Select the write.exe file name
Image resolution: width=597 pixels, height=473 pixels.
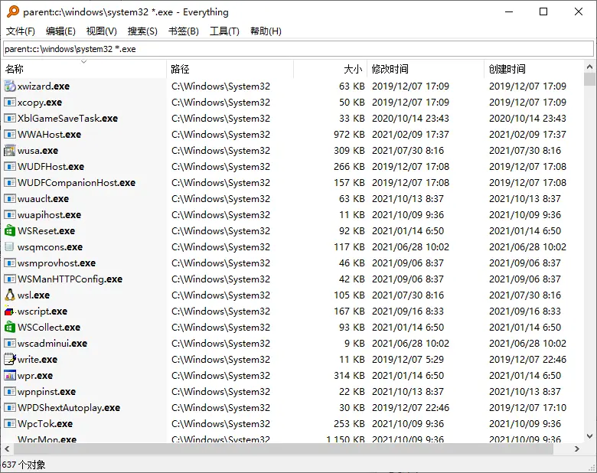(38, 360)
